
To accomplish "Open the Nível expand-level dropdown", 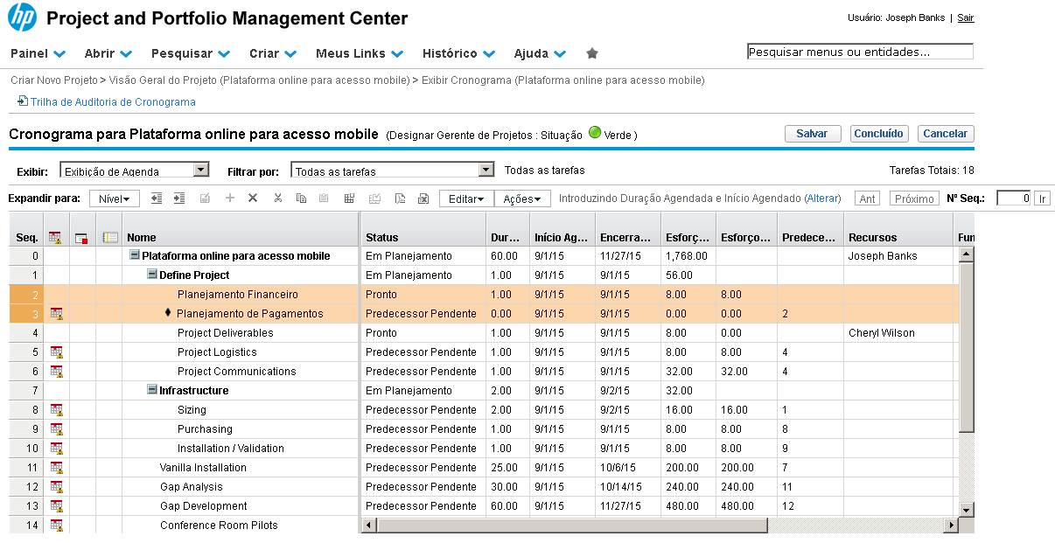I will pyautogui.click(x=114, y=199).
